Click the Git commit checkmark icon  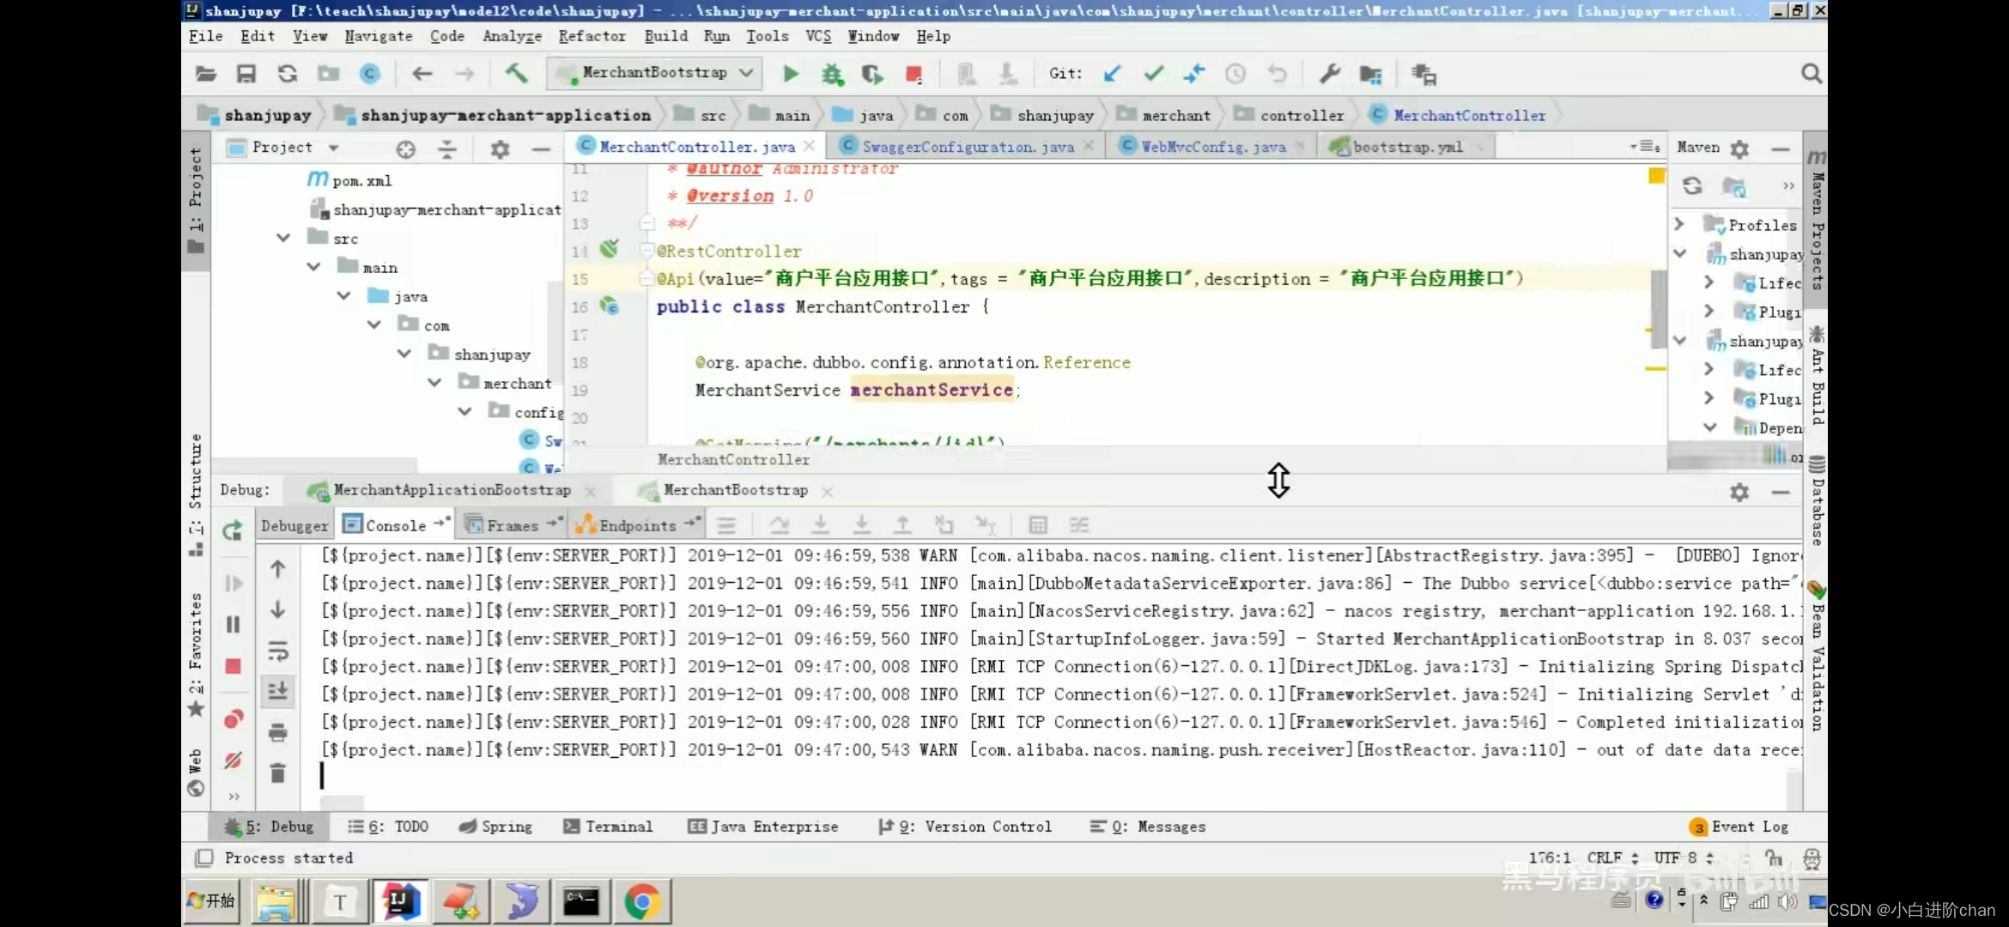(x=1154, y=74)
